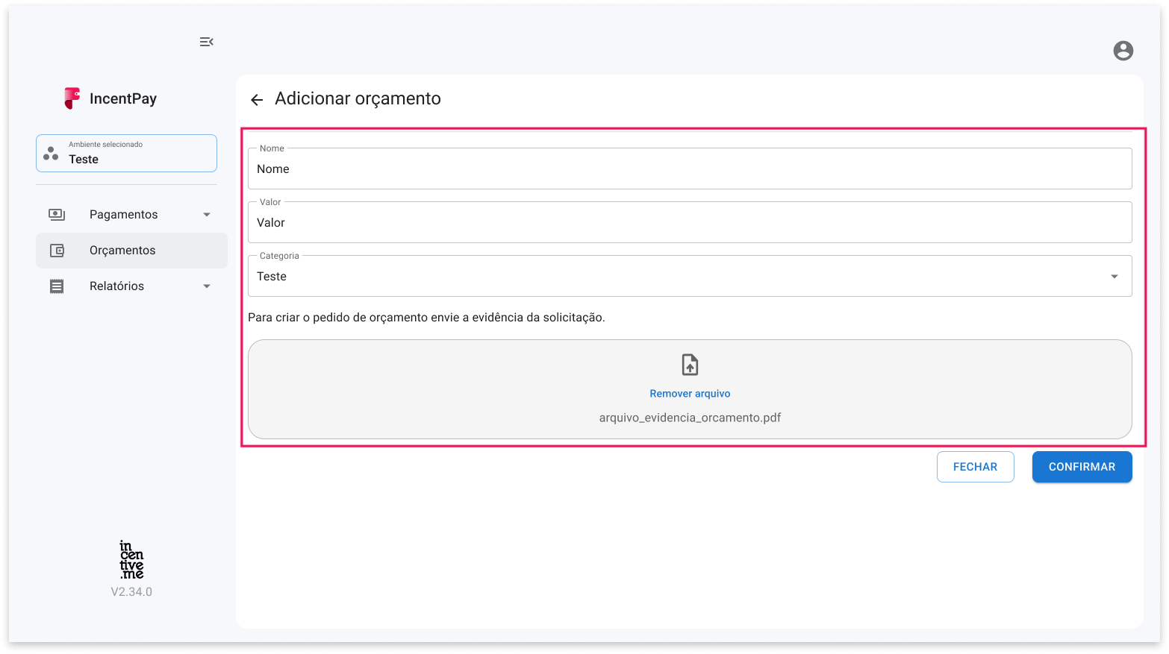Go back using the arrow icon
The width and height of the screenshot is (1169, 654).
[257, 100]
